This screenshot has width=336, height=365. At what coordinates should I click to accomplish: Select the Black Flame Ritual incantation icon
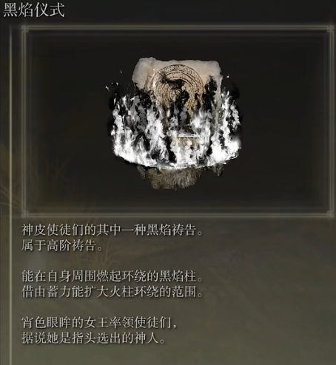pyautogui.click(x=174, y=123)
